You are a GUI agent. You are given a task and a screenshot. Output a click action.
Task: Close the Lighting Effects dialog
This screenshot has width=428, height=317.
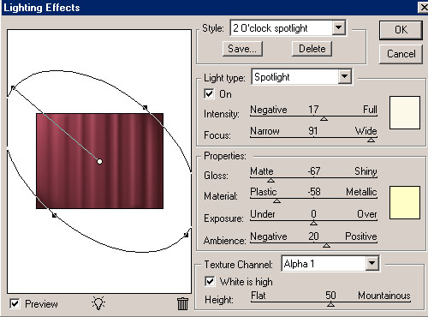(423, 7)
